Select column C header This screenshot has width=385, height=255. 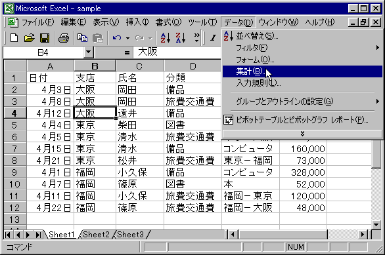point(139,66)
